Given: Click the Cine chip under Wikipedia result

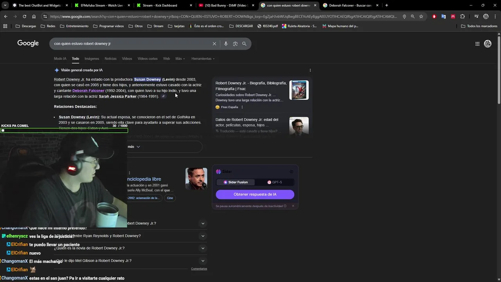Looking at the screenshot, I should (170, 198).
